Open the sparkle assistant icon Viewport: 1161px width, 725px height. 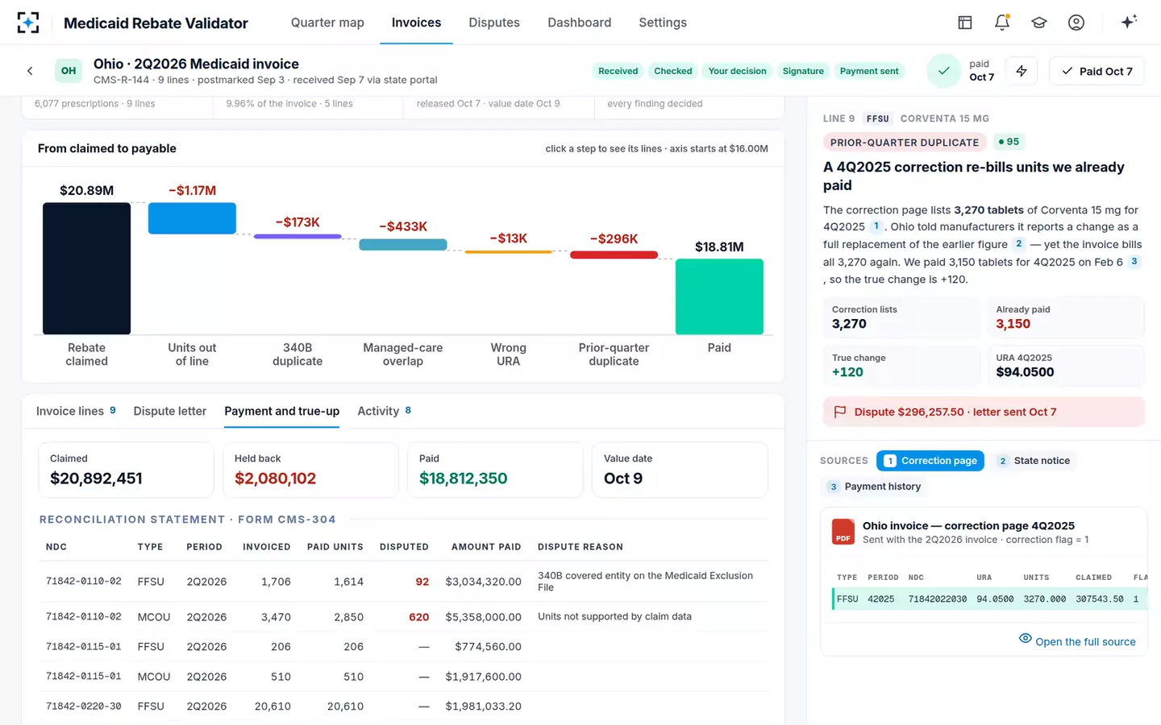1129,22
